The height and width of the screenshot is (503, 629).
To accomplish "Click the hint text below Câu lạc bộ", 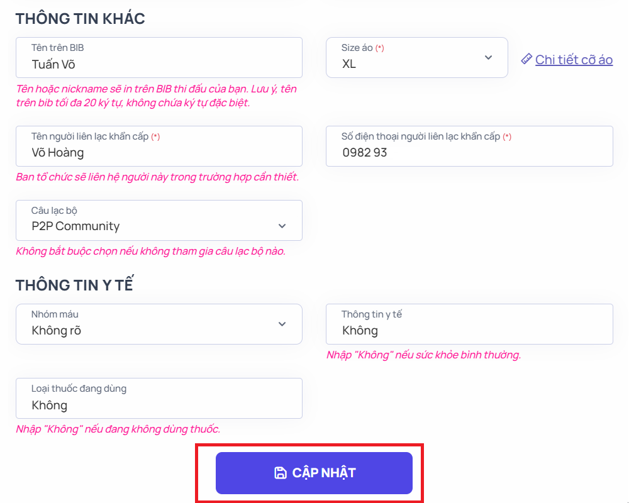I will pyautogui.click(x=151, y=251).
